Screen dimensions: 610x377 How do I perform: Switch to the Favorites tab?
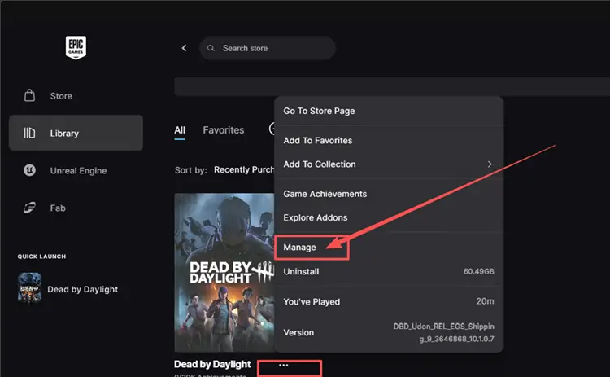[x=224, y=129]
